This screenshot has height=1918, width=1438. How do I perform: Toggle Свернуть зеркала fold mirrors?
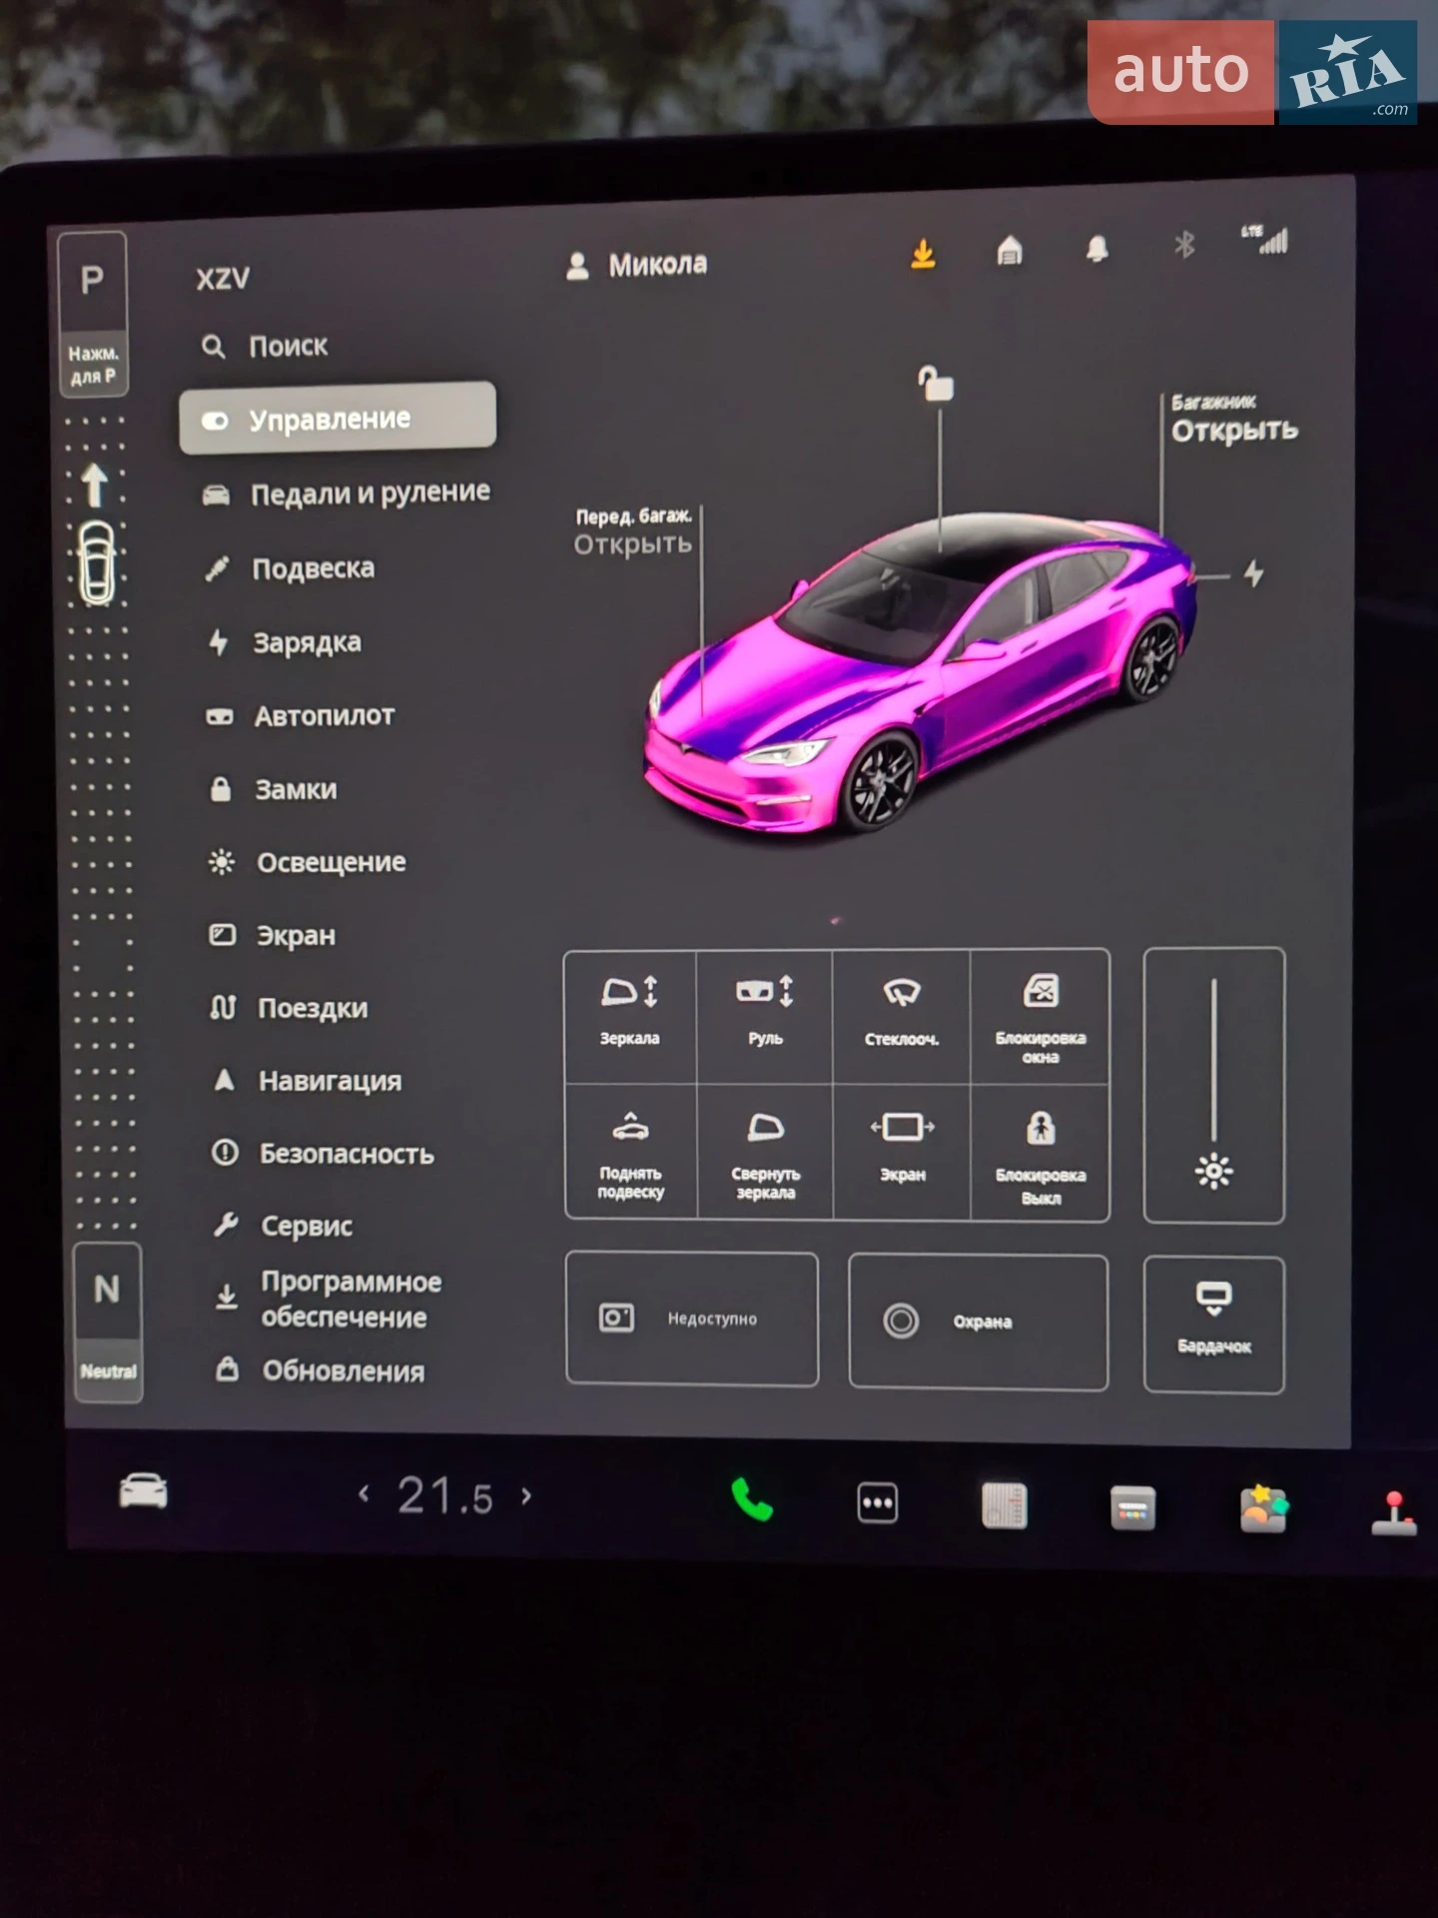click(x=766, y=1152)
